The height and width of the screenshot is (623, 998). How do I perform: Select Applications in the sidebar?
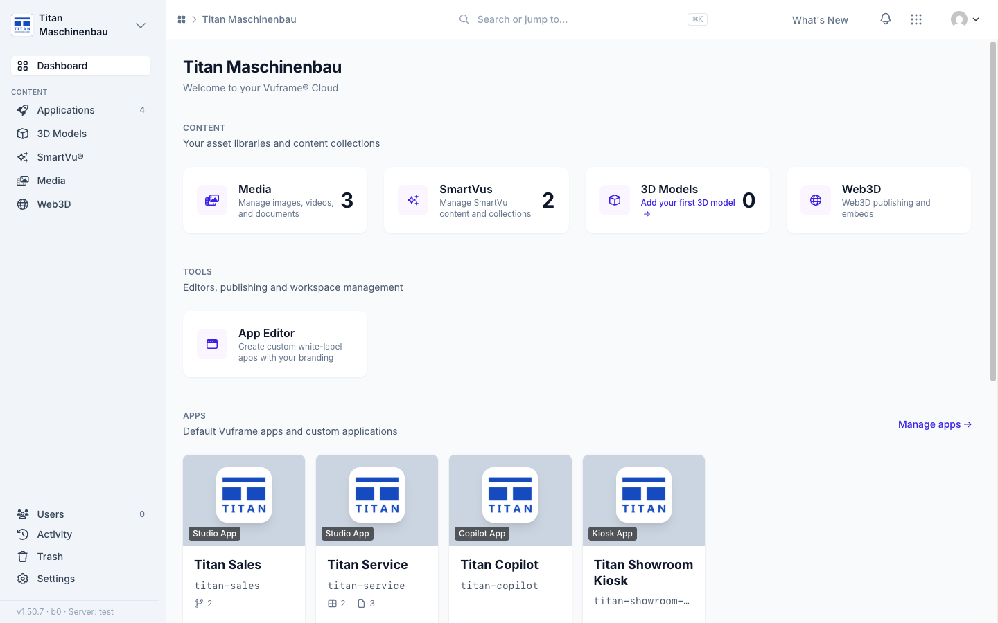pos(80,110)
